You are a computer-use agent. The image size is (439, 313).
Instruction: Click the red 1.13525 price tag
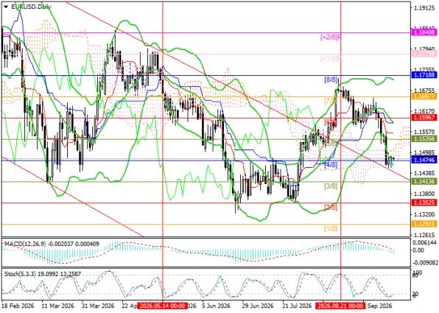[425, 203]
